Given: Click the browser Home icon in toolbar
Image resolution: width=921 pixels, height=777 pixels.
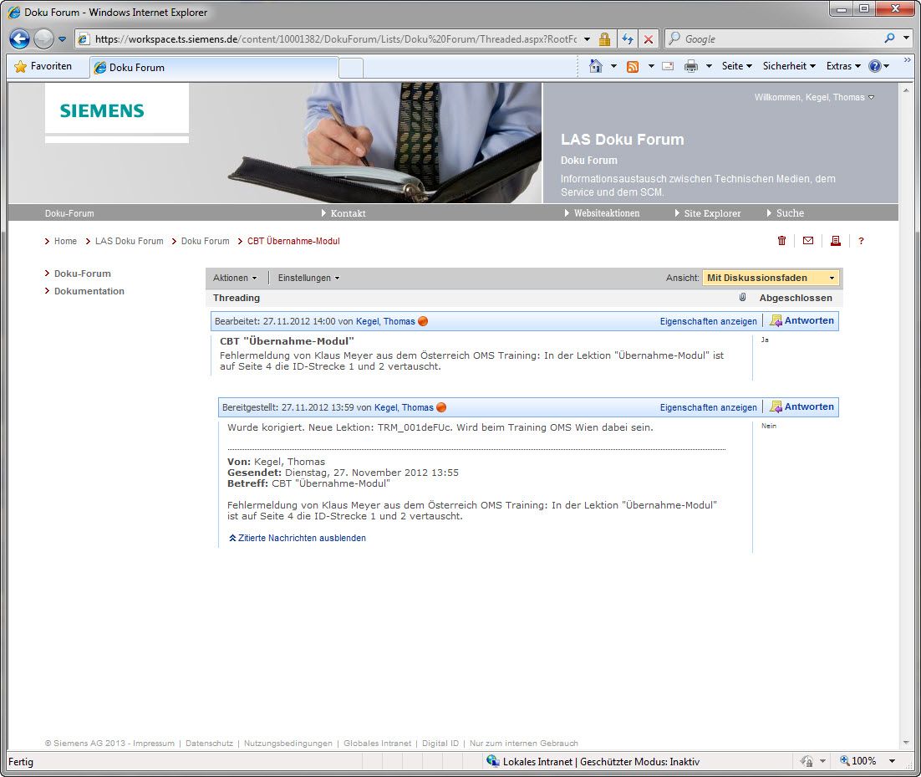Looking at the screenshot, I should tap(595, 66).
